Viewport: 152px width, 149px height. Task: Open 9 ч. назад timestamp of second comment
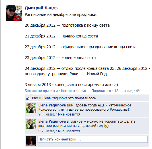[46, 131]
